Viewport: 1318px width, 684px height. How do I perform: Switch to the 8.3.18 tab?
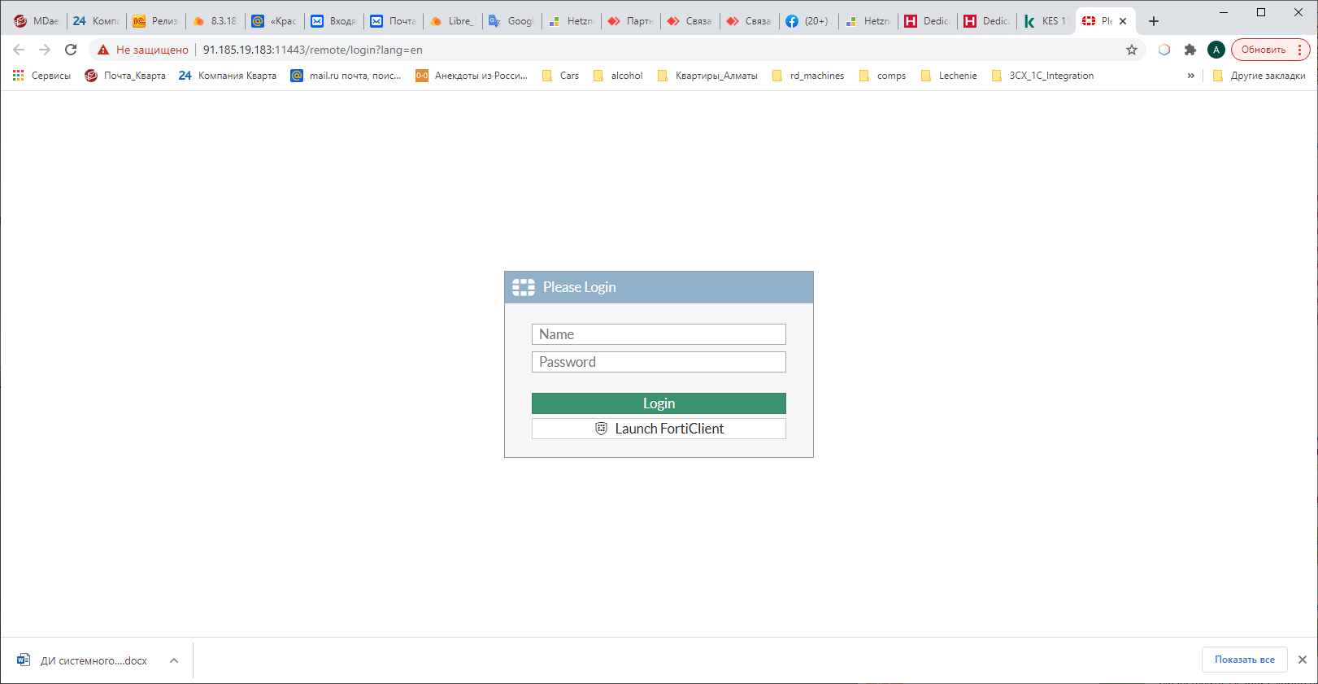click(215, 21)
